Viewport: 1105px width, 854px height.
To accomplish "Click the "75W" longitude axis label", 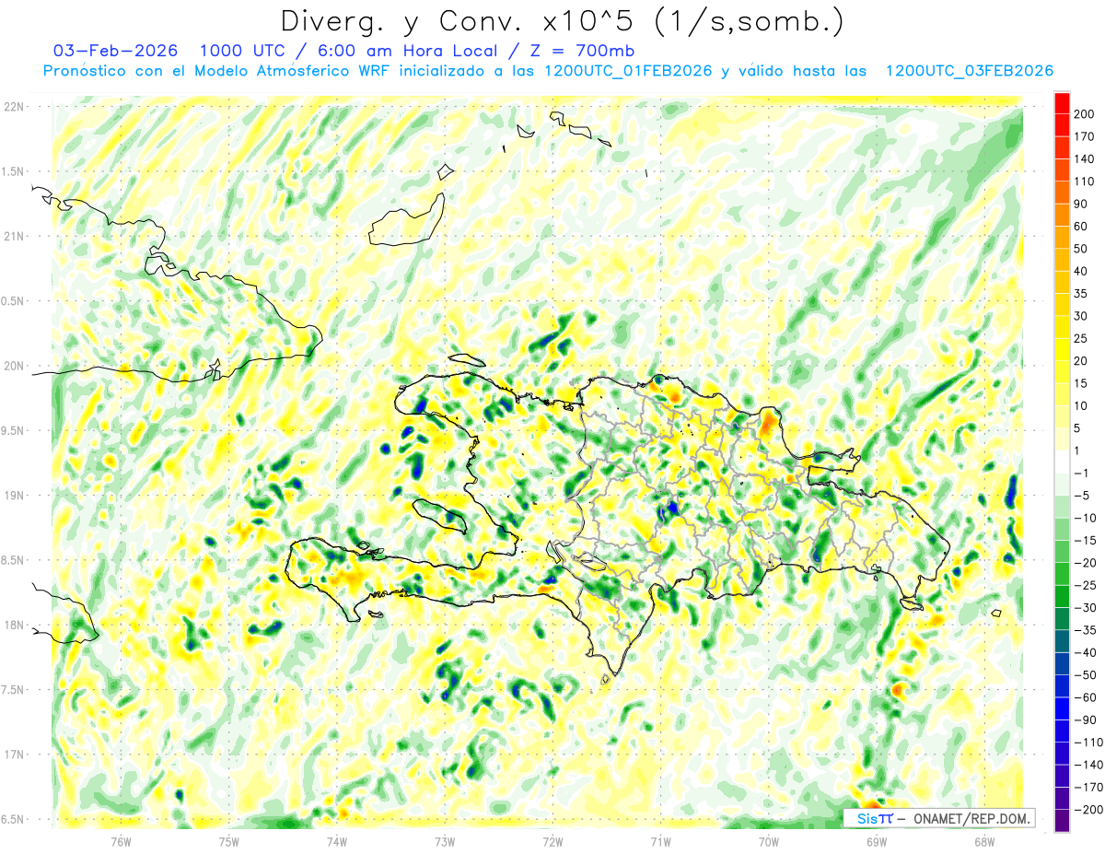I will coord(228,841).
